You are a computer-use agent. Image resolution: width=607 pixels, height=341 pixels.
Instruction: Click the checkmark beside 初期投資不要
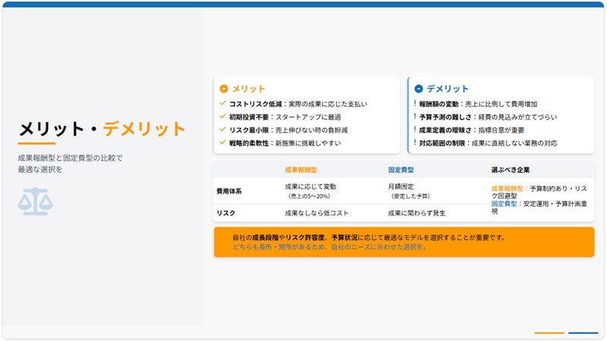pos(222,117)
